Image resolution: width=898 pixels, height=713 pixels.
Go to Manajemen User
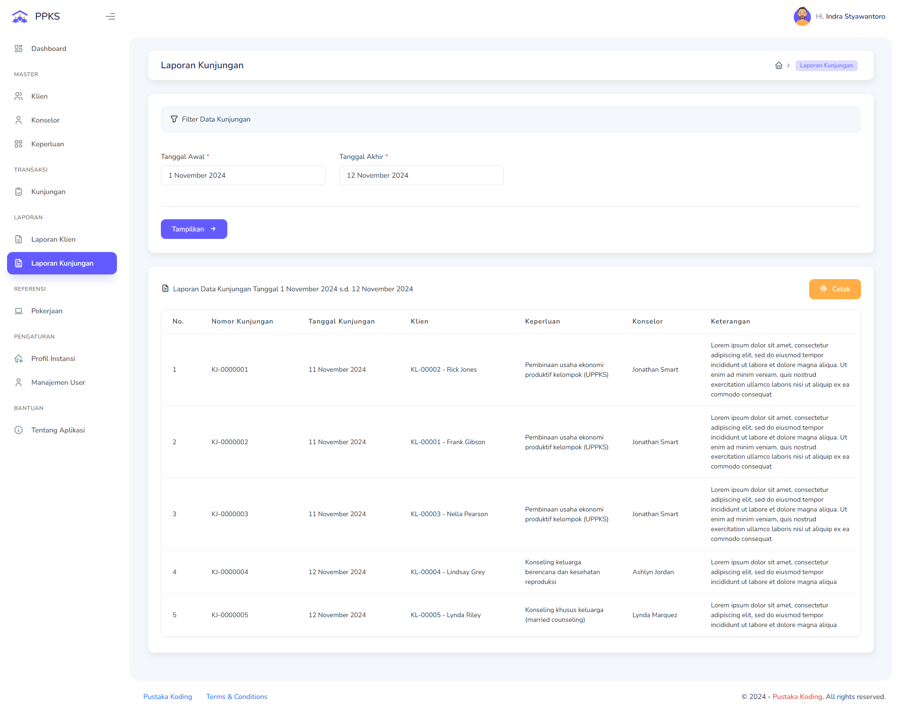point(62,382)
